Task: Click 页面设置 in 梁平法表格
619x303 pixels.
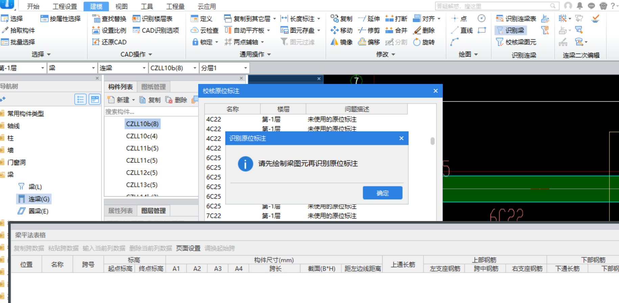Action: tap(188, 248)
